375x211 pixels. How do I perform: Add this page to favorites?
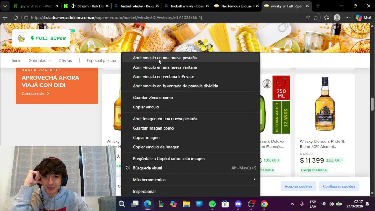[316, 18]
